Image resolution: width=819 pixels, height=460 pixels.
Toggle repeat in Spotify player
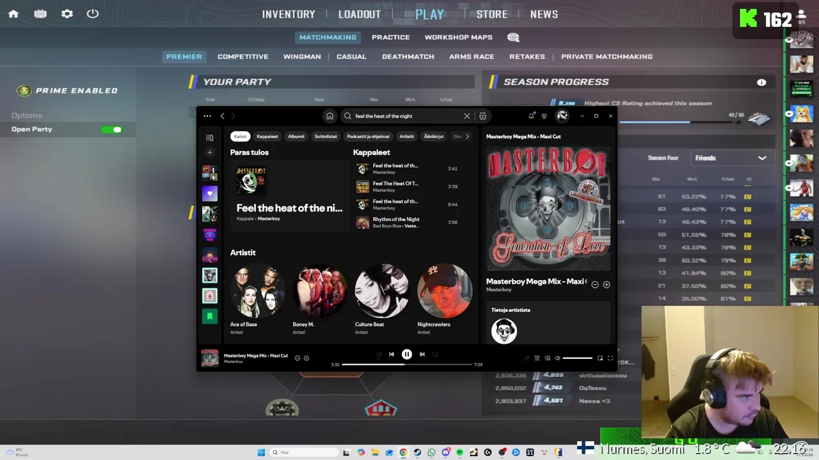[435, 355]
